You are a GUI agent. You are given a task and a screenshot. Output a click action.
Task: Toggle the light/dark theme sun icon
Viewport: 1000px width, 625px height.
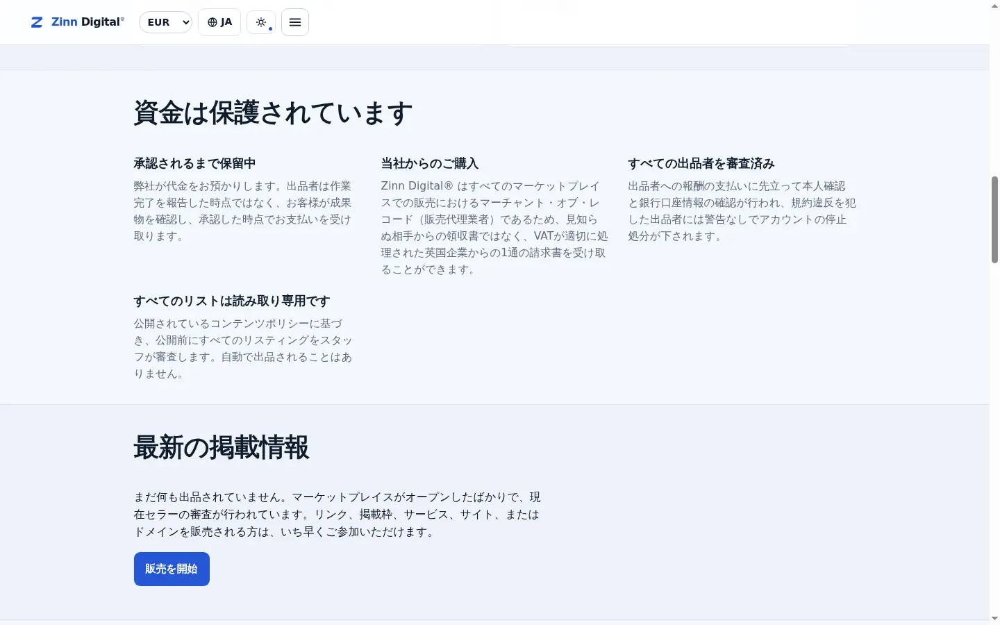(x=261, y=22)
